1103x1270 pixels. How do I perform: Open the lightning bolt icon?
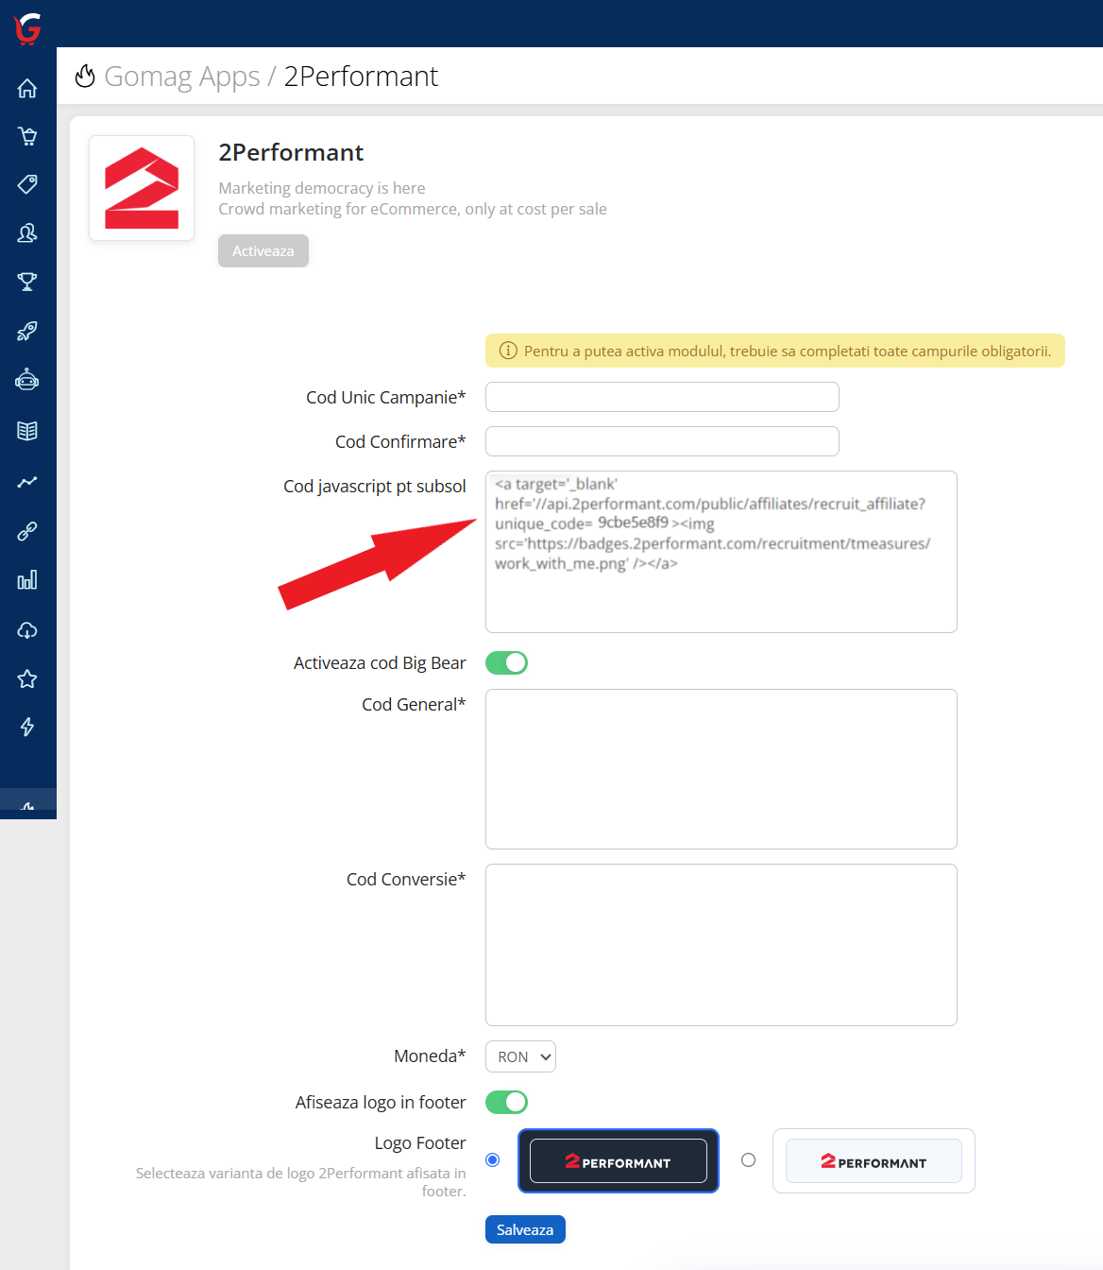(27, 727)
